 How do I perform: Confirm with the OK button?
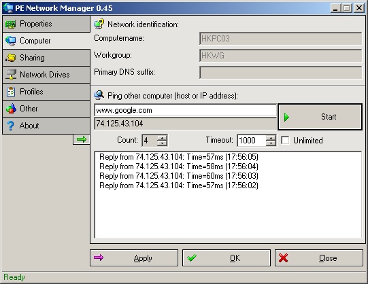pyautogui.click(x=227, y=258)
